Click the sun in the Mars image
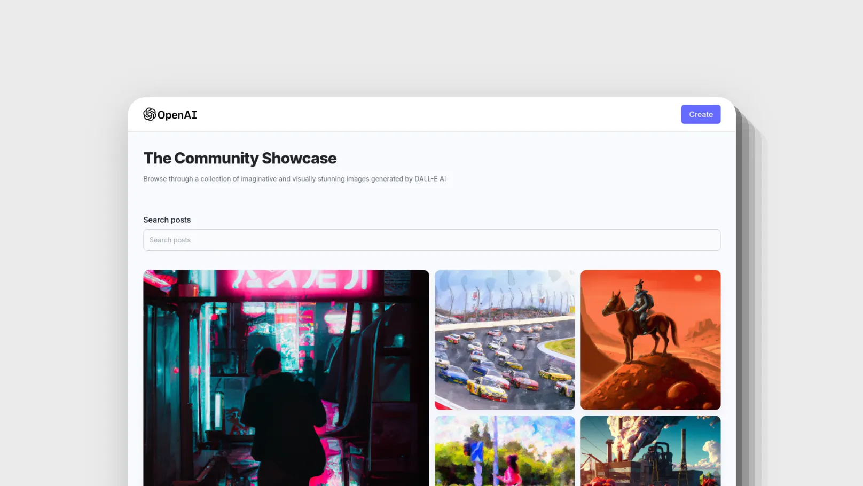863x486 pixels. pos(697,278)
